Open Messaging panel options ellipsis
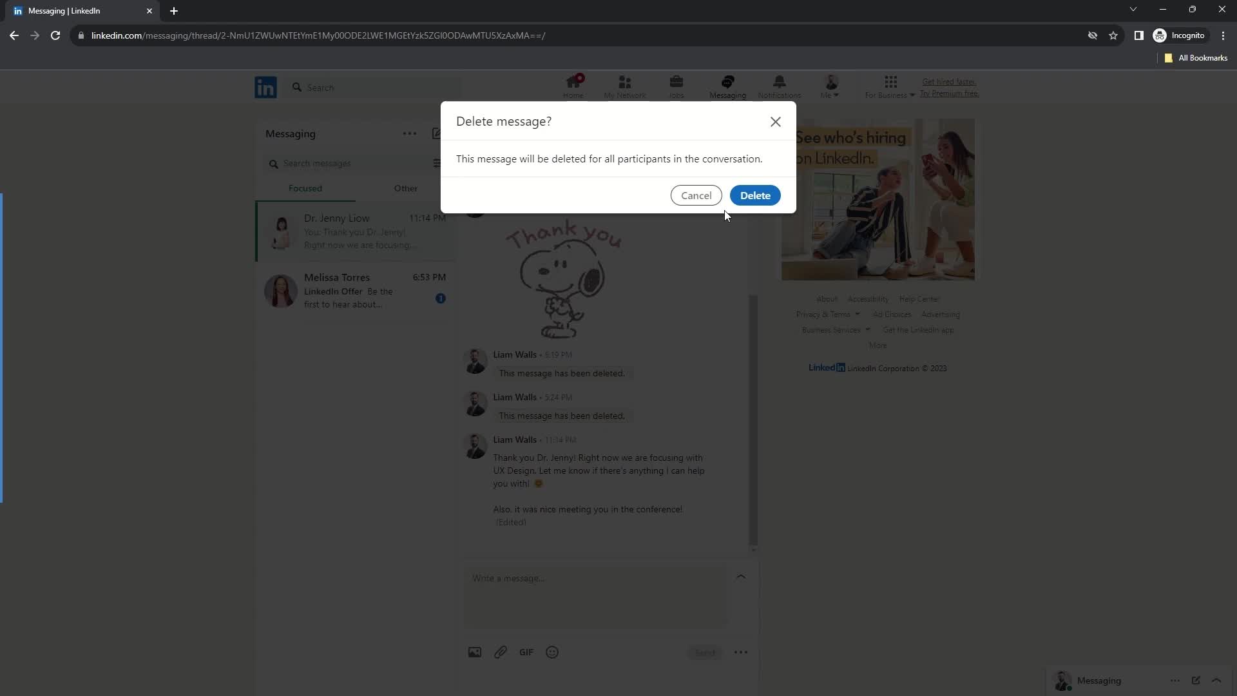This screenshot has height=696, width=1237. 410,133
